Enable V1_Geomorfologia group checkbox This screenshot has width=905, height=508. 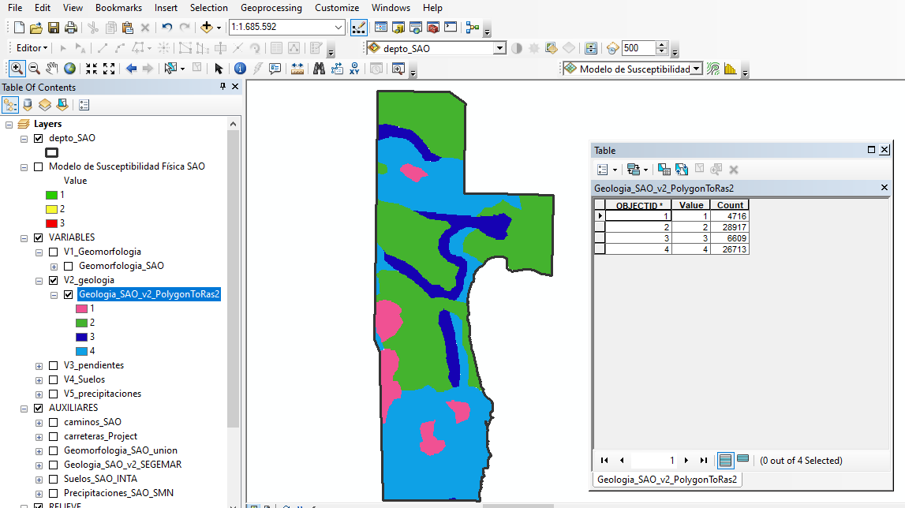click(x=54, y=252)
